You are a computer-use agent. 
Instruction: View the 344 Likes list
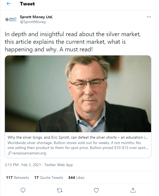coord(76,178)
